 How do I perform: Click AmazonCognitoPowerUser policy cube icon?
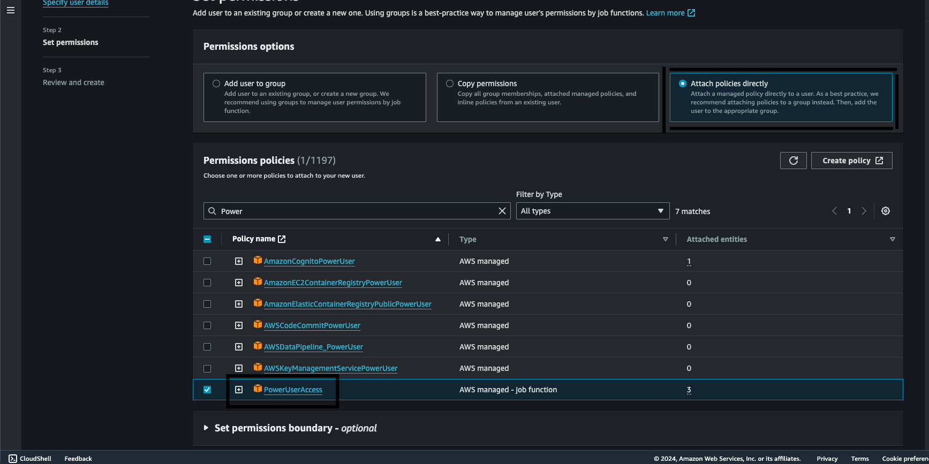(258, 260)
